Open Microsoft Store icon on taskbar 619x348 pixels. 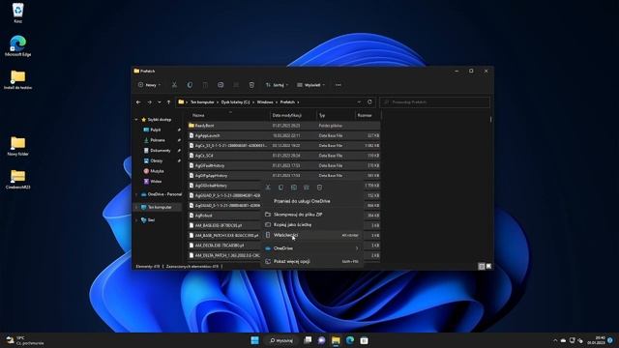tap(364, 340)
